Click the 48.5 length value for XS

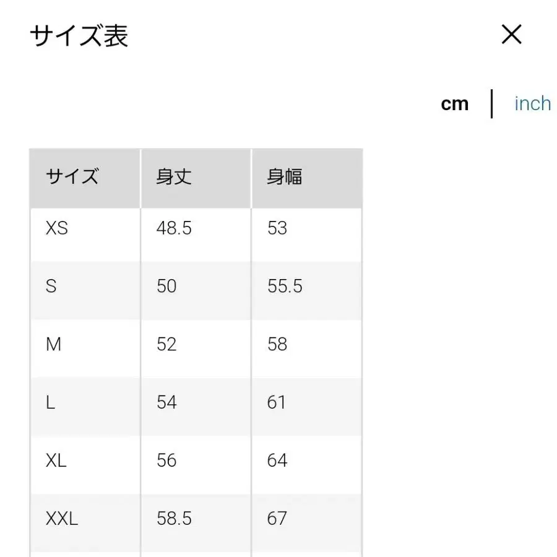(x=173, y=228)
